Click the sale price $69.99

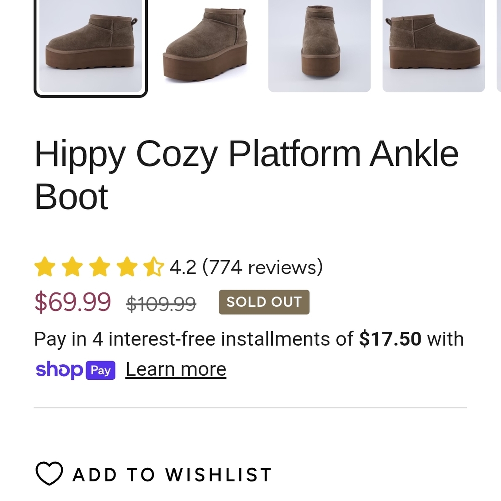(72, 303)
